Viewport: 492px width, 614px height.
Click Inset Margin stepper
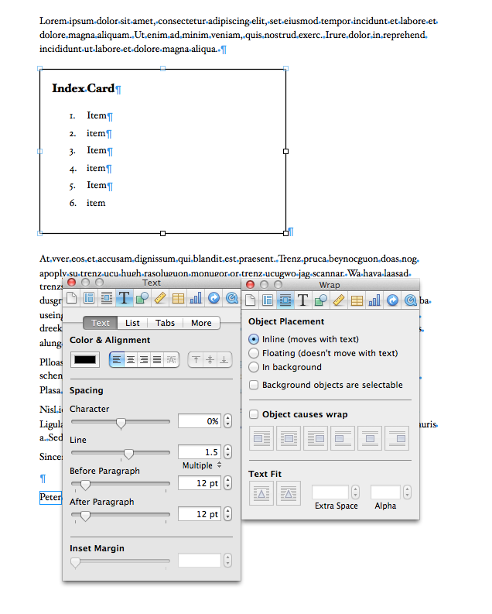(x=227, y=561)
